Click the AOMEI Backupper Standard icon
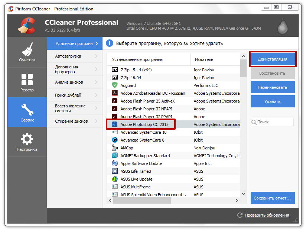Screen dimensions: 306x230 tap(114, 155)
